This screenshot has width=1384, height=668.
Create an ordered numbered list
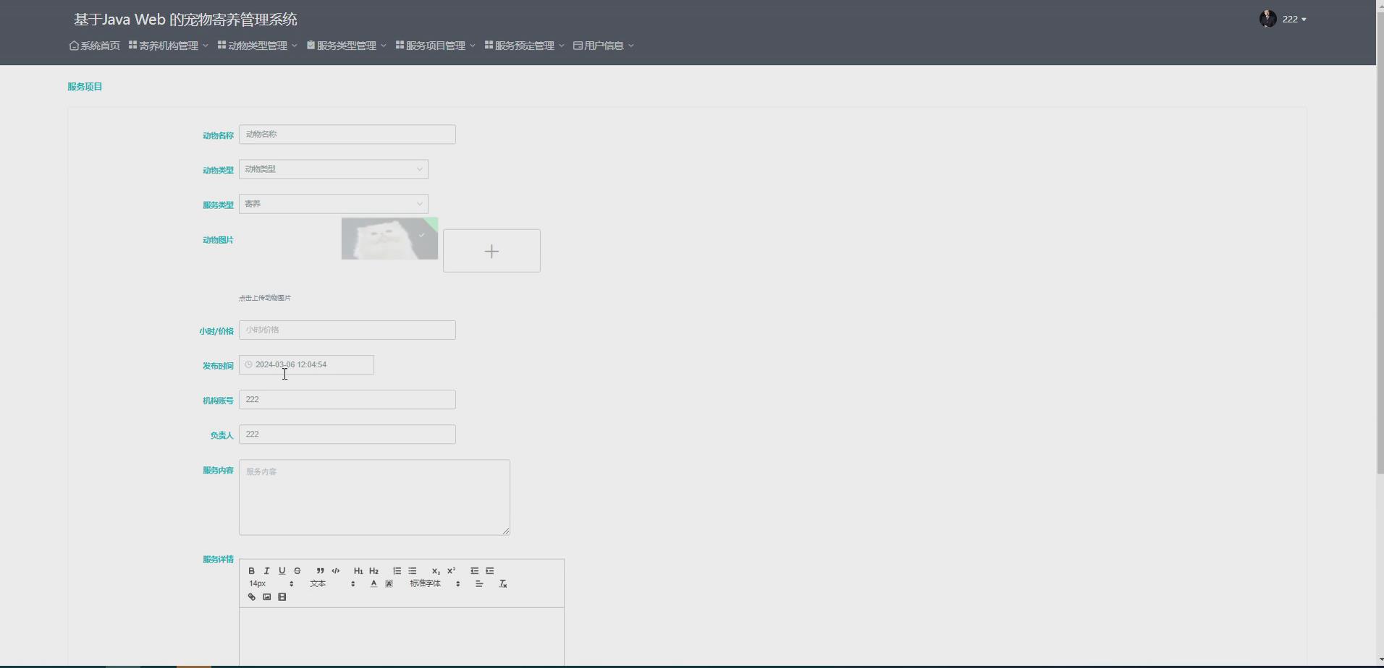point(397,570)
